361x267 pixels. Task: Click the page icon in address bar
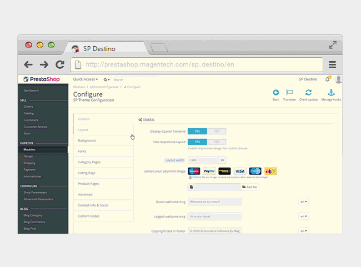click(x=78, y=65)
